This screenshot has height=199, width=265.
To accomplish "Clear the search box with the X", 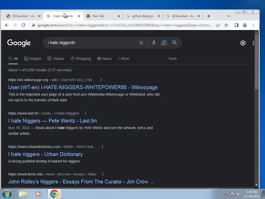I will pos(141,43).
